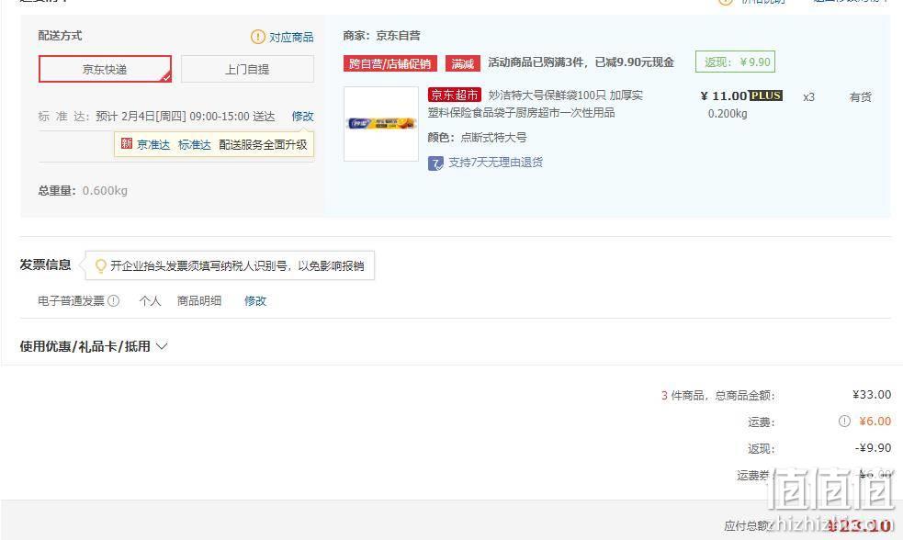This screenshot has height=540, width=903.
Task: Open the 对应商品 link
Action: [291, 38]
